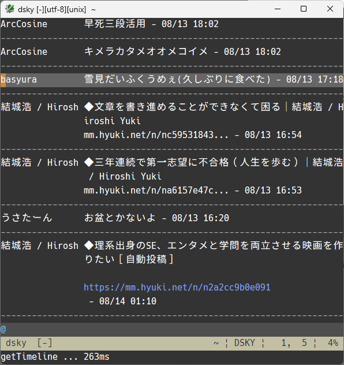Click the 4% position indicator
344x365 pixels.
[333, 343]
